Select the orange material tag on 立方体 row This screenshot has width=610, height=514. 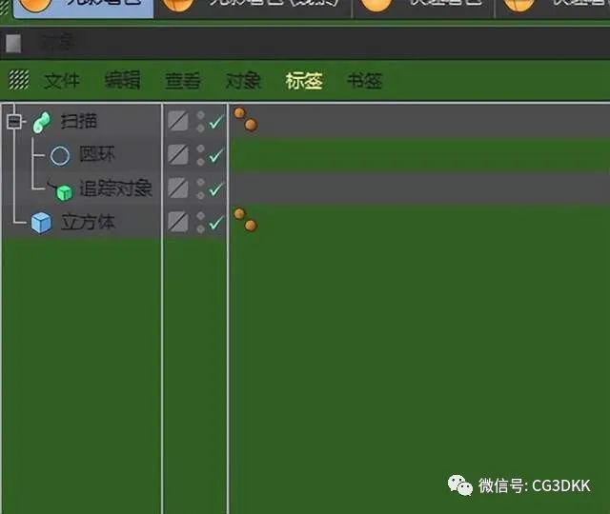[x=246, y=220]
